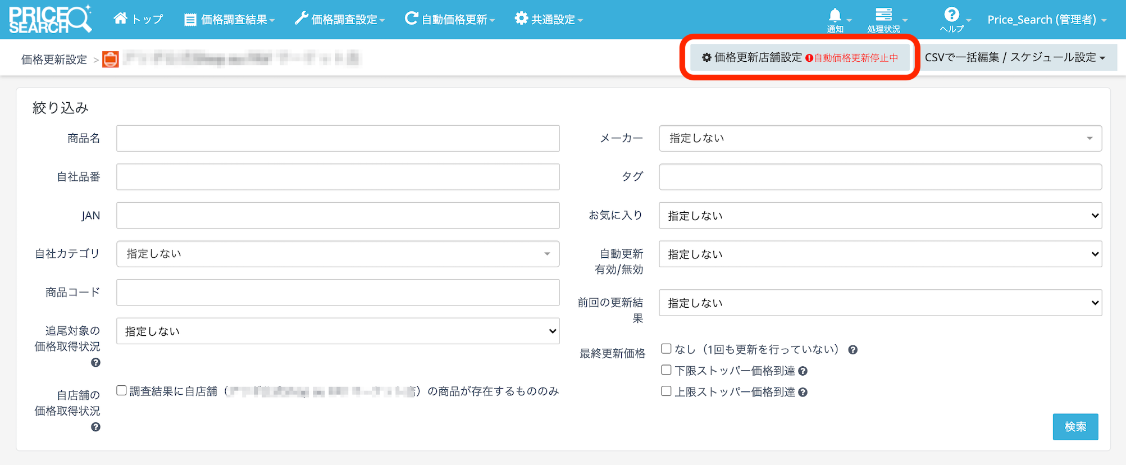Open the 処理状況 processing status icon

883,15
